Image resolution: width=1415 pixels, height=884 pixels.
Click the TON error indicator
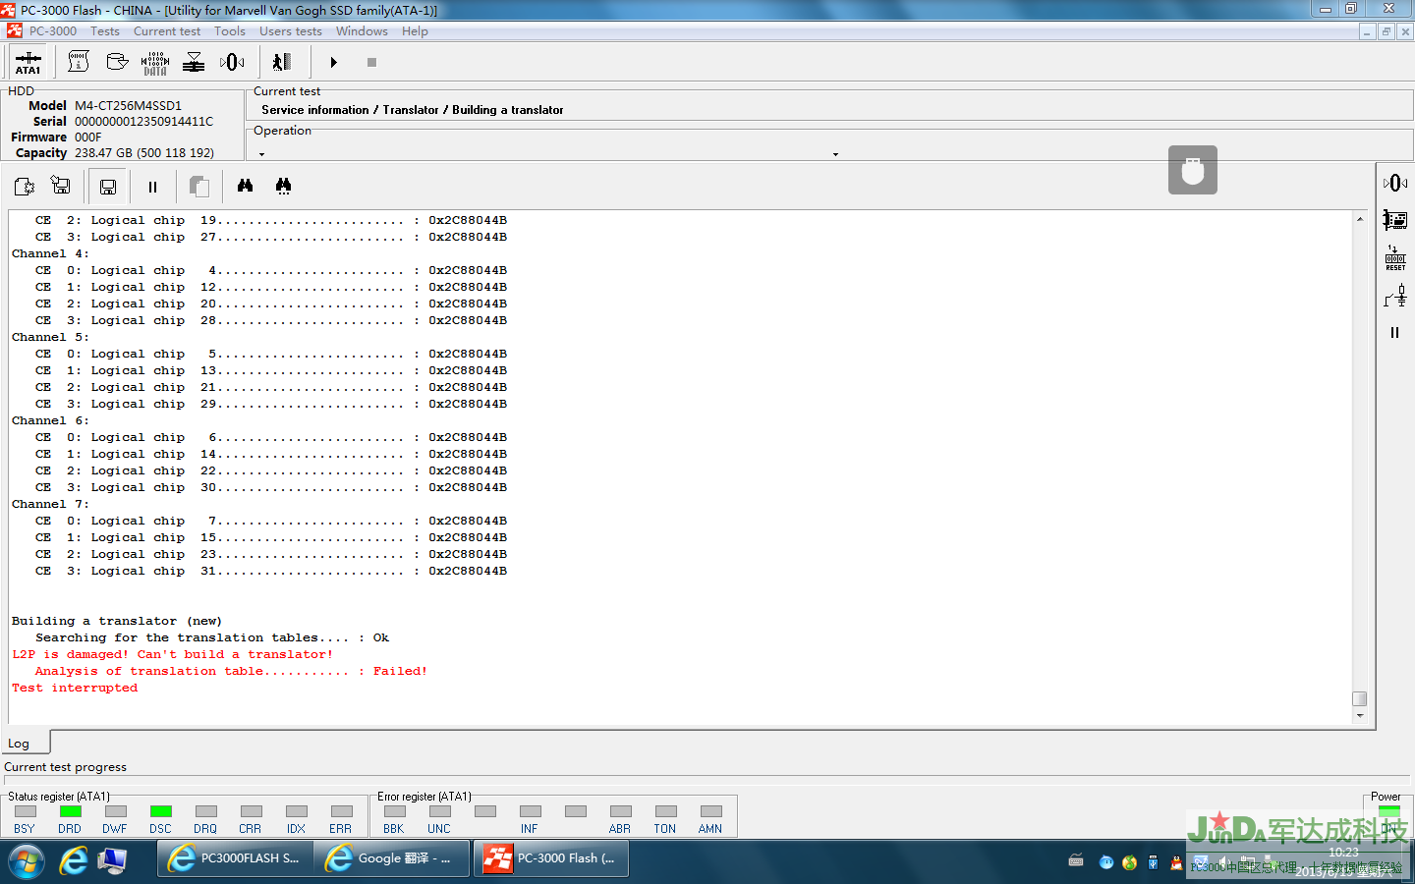[x=666, y=811]
